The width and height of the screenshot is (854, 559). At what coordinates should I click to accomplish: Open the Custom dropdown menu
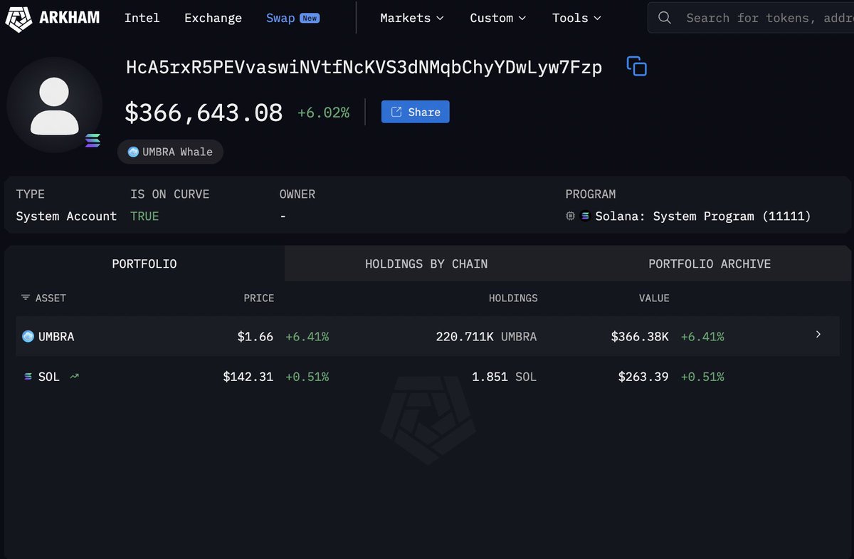point(498,18)
